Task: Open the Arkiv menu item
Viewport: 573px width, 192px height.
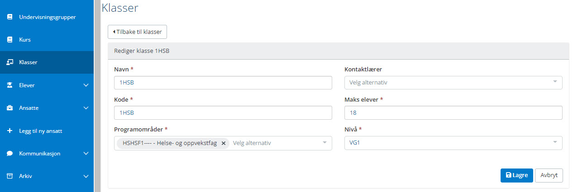Action: coord(47,176)
